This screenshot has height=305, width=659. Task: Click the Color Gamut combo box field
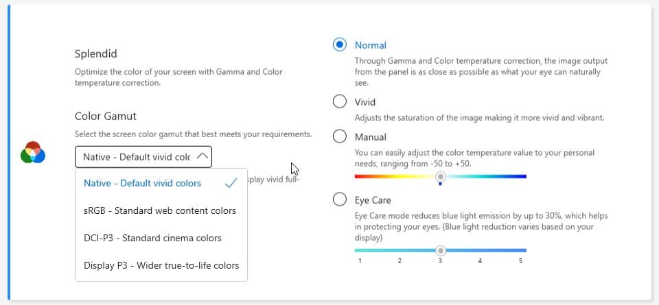click(x=137, y=157)
